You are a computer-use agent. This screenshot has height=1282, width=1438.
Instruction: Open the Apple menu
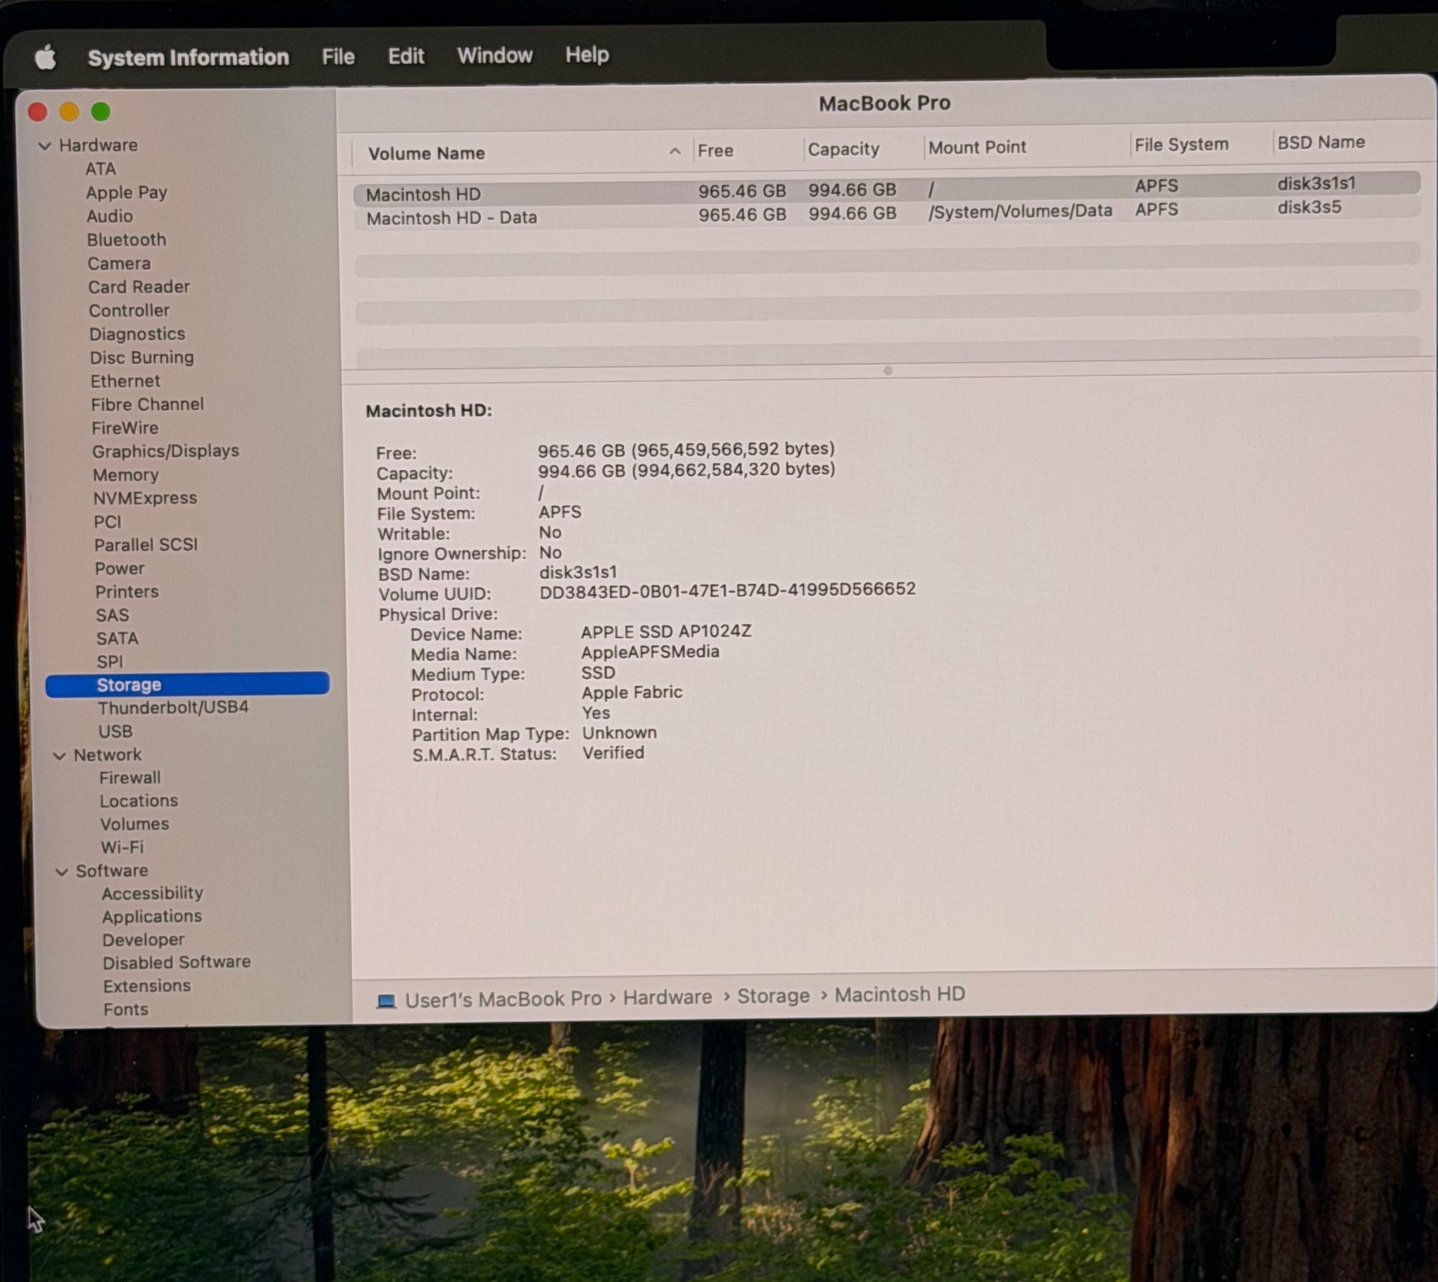point(46,57)
